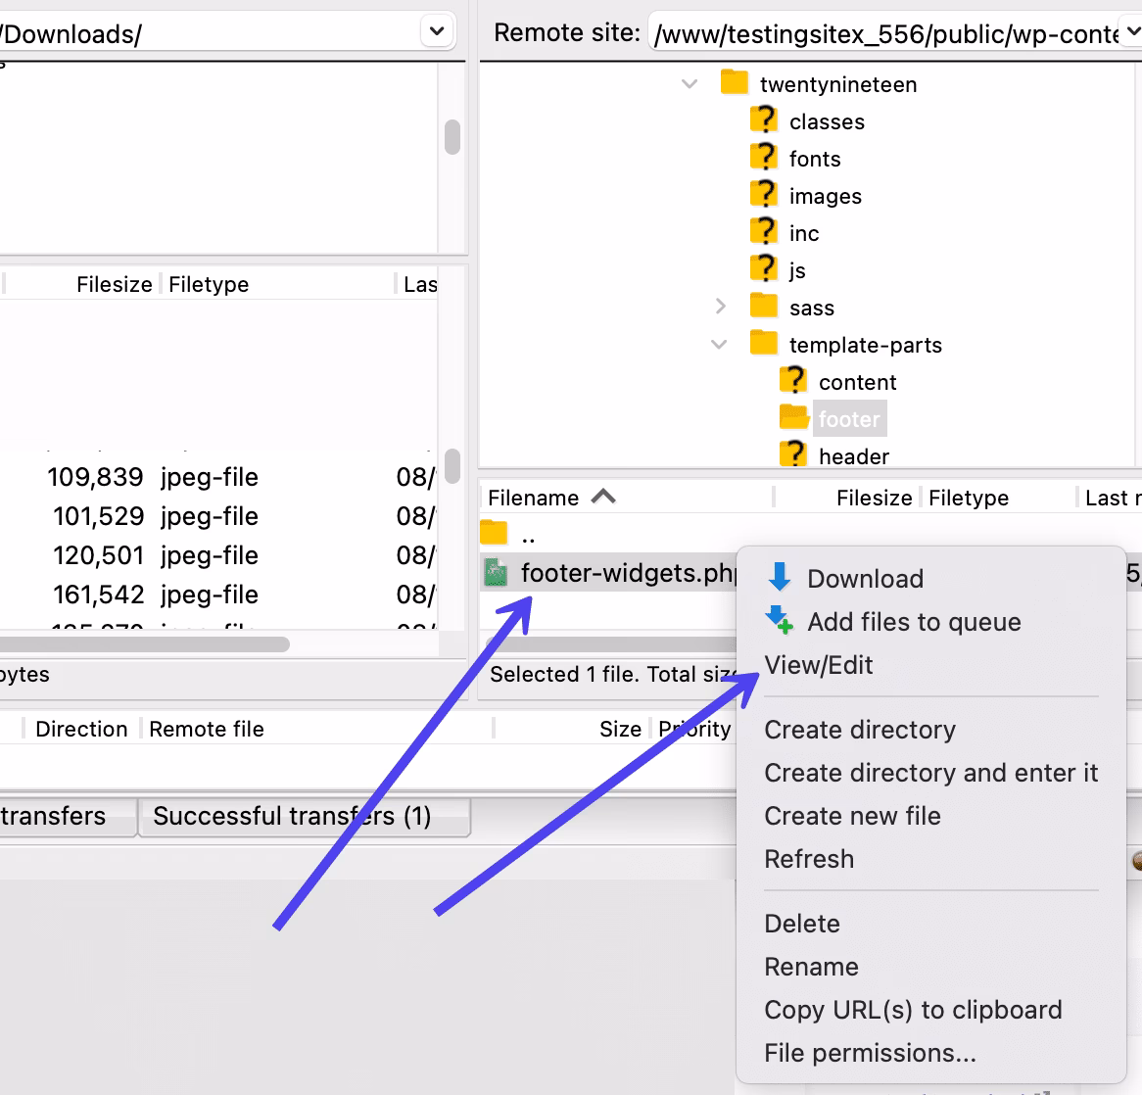Click the Remote site path field
Screen dimensions: 1142x1095
click(x=886, y=34)
